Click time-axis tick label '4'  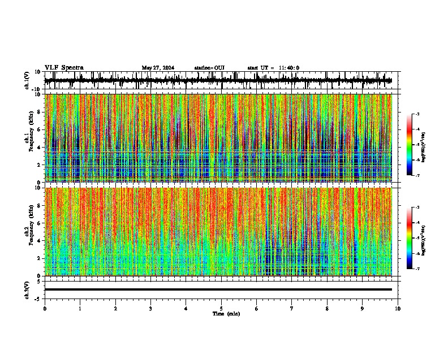[186, 308]
